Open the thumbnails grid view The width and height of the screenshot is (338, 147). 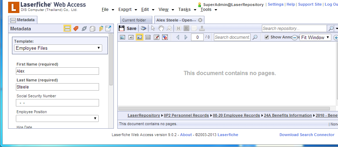[148, 37]
